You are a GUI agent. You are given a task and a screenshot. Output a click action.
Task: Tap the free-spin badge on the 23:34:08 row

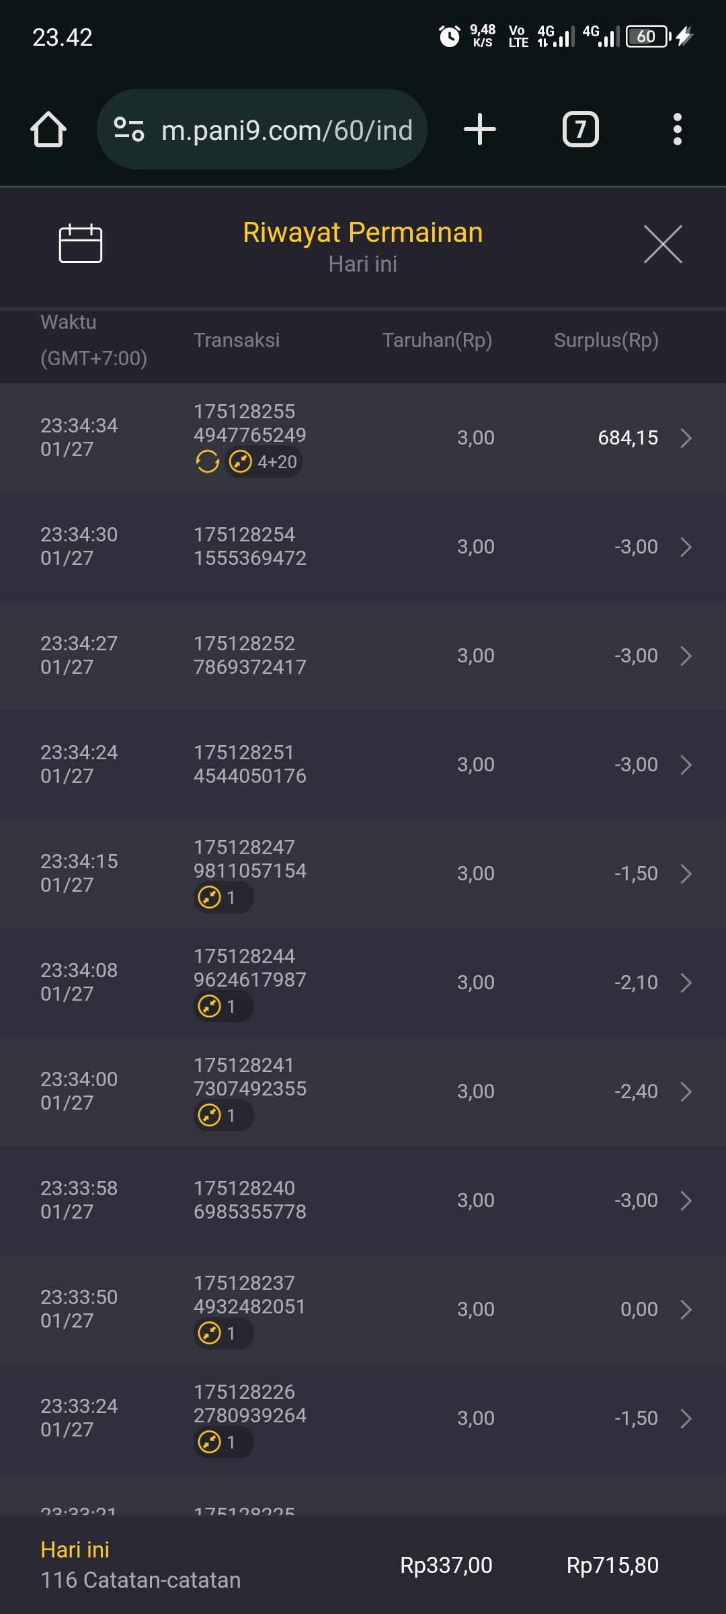click(223, 1007)
